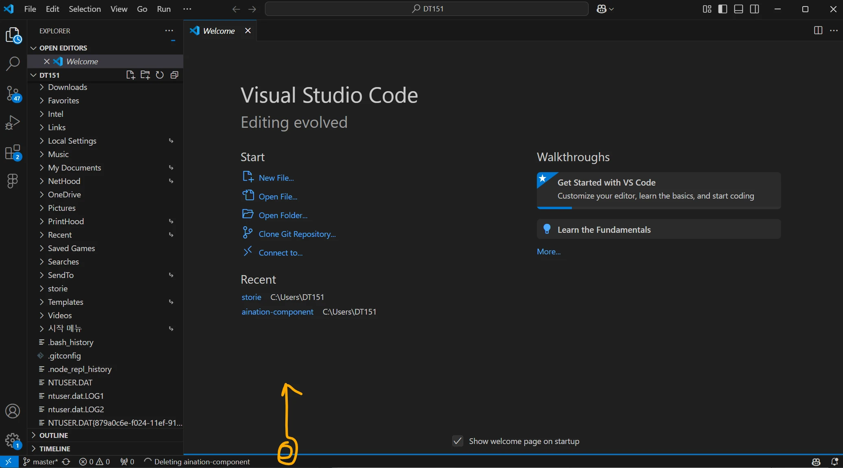Open the .gitconfig file

pos(105,356)
